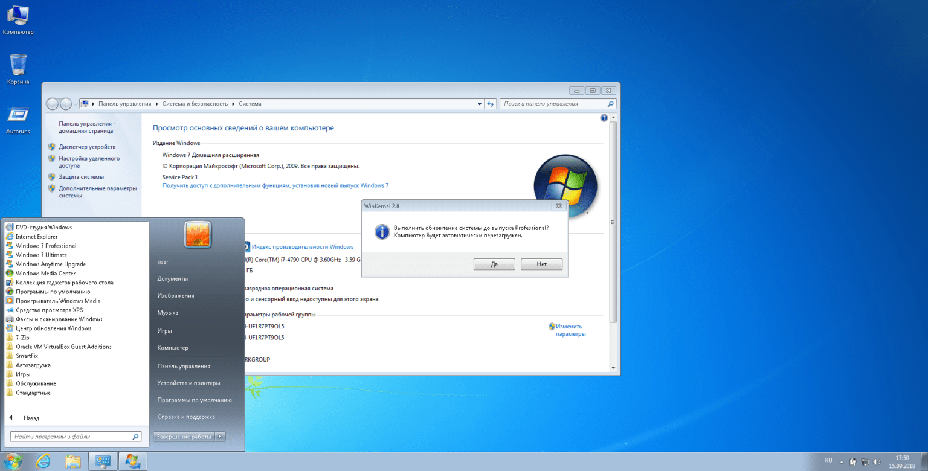The image size is (928, 471).
Task: Open Windows Media Center entry
Action: (x=45, y=273)
